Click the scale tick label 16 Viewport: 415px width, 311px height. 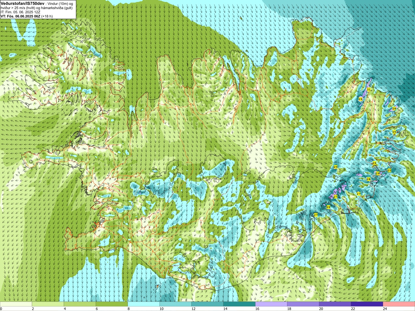(x=257, y=309)
